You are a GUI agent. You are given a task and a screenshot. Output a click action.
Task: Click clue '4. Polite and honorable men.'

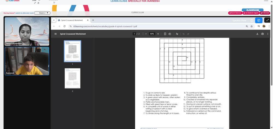pyautogui.click(x=156, y=102)
